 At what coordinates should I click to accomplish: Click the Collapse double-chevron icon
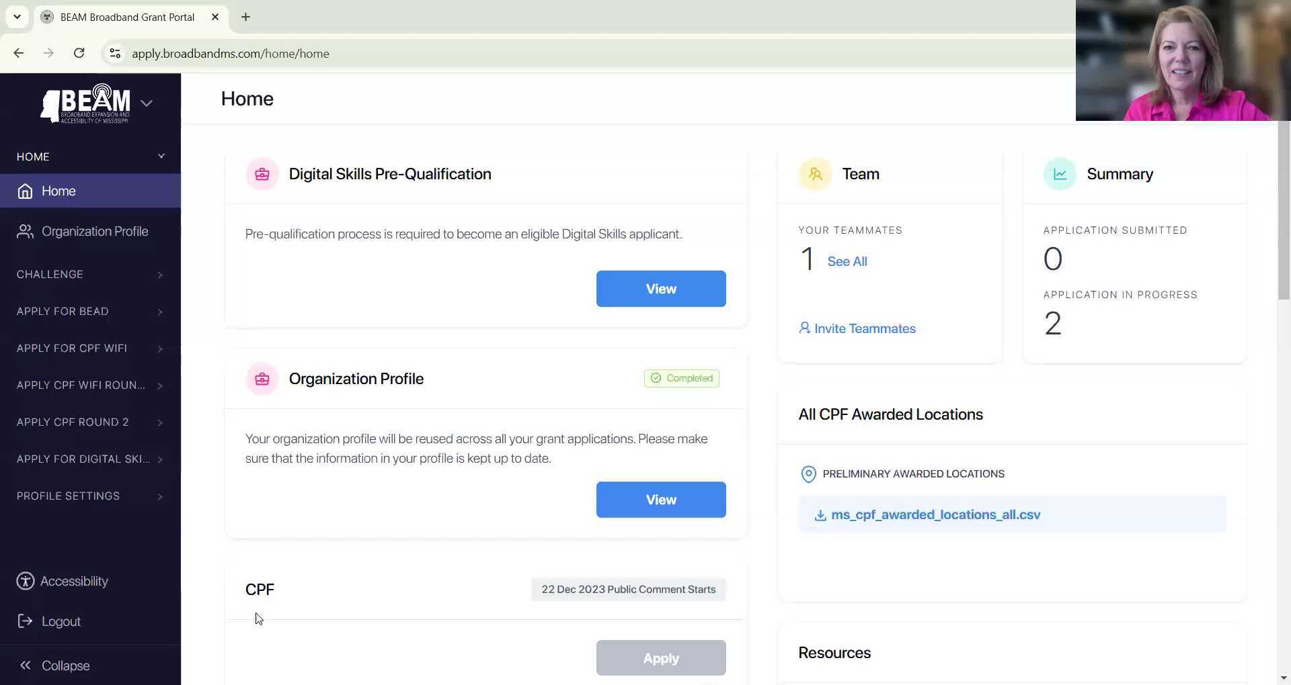pos(26,666)
